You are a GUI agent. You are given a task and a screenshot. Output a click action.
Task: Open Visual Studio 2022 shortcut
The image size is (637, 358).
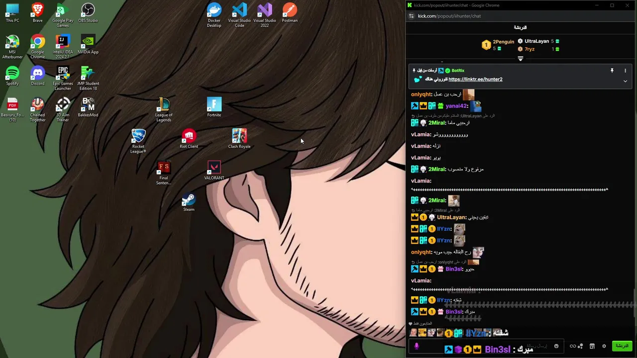(x=265, y=15)
